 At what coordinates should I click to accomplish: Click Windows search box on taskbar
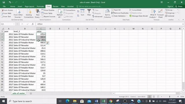point(32,101)
